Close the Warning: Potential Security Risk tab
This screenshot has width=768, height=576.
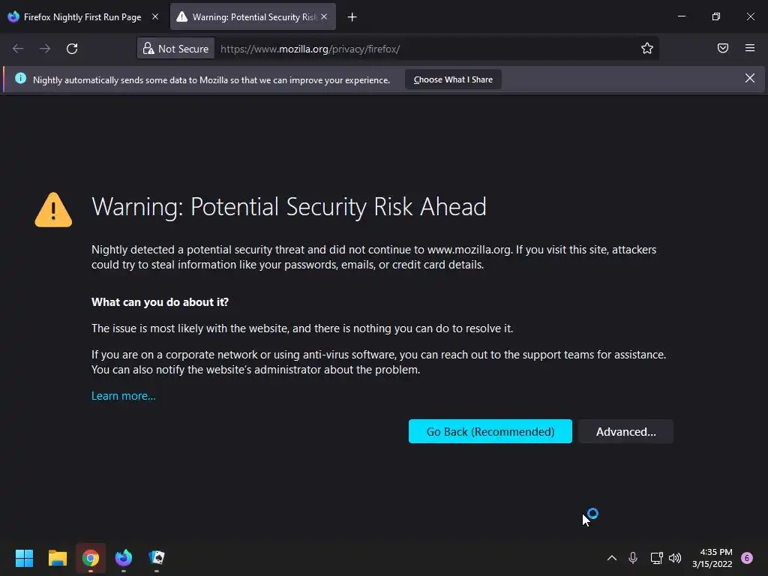click(324, 16)
